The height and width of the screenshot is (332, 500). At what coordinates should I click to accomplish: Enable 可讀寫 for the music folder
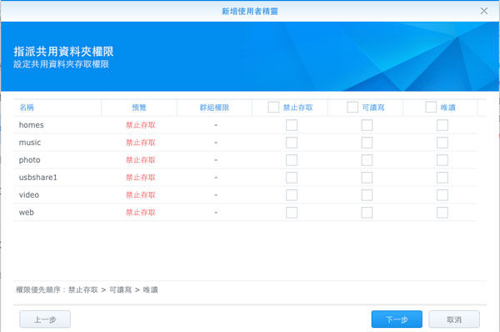pyautogui.click(x=367, y=143)
